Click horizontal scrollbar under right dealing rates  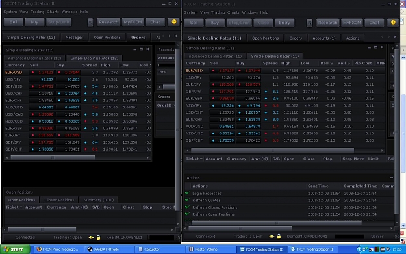coord(272,151)
